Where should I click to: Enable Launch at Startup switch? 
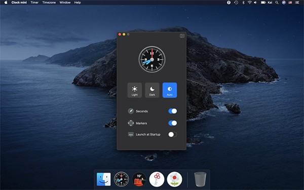[173, 134]
